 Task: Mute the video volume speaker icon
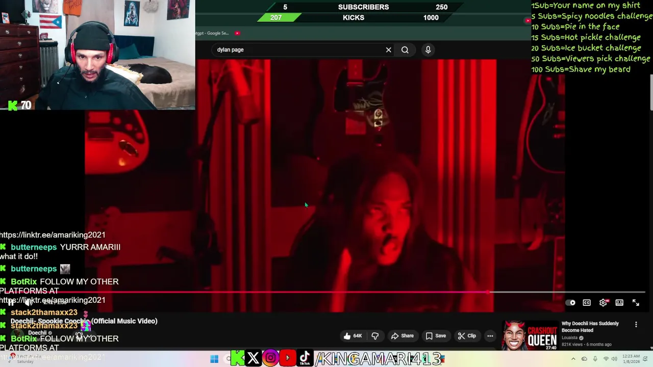click(x=29, y=303)
